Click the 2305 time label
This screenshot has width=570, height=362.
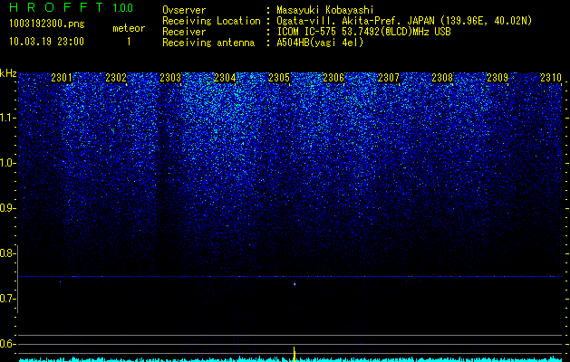(x=279, y=78)
